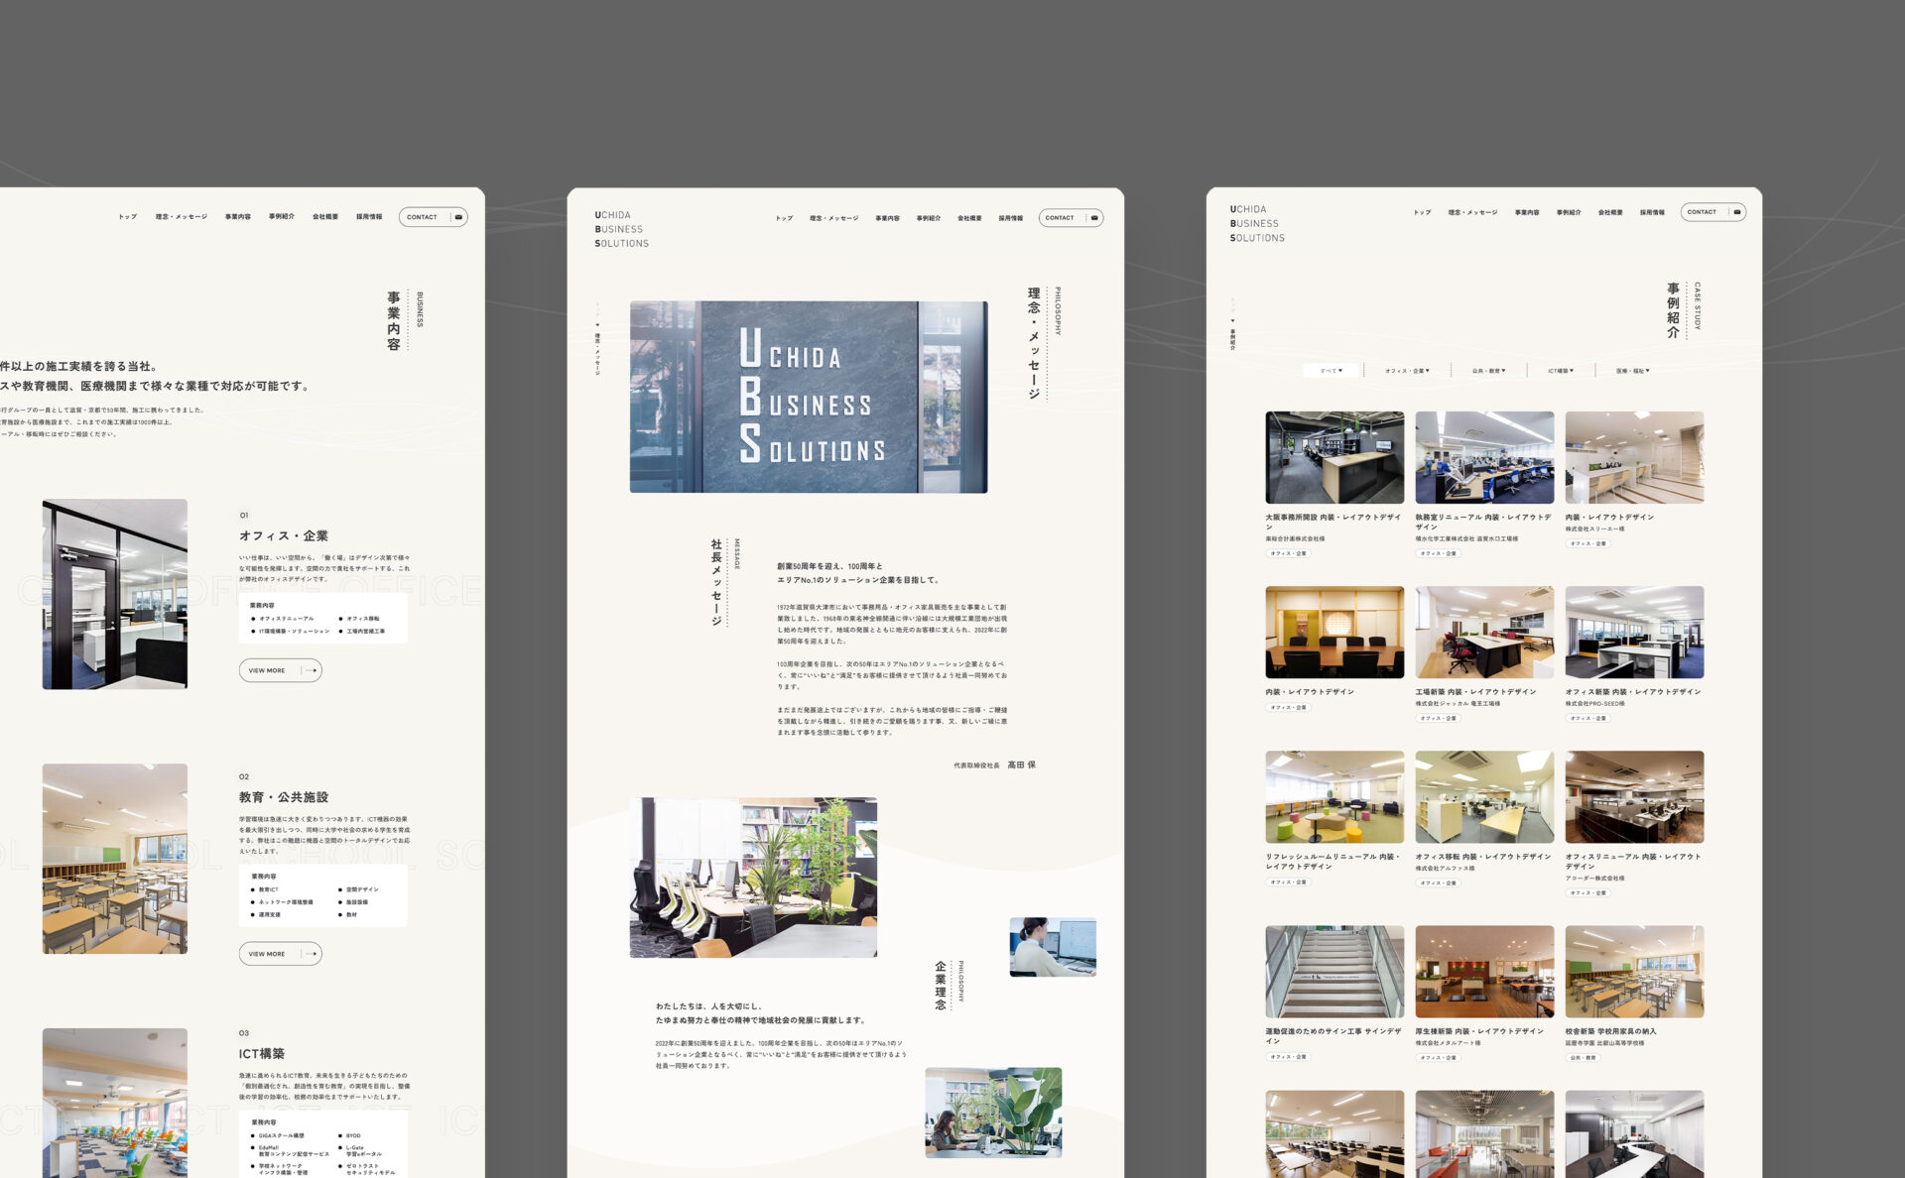Viewport: 1905px width, 1178px height.
Task: Click 校舎新築 classroom desks thumbnail
Action: [1634, 972]
